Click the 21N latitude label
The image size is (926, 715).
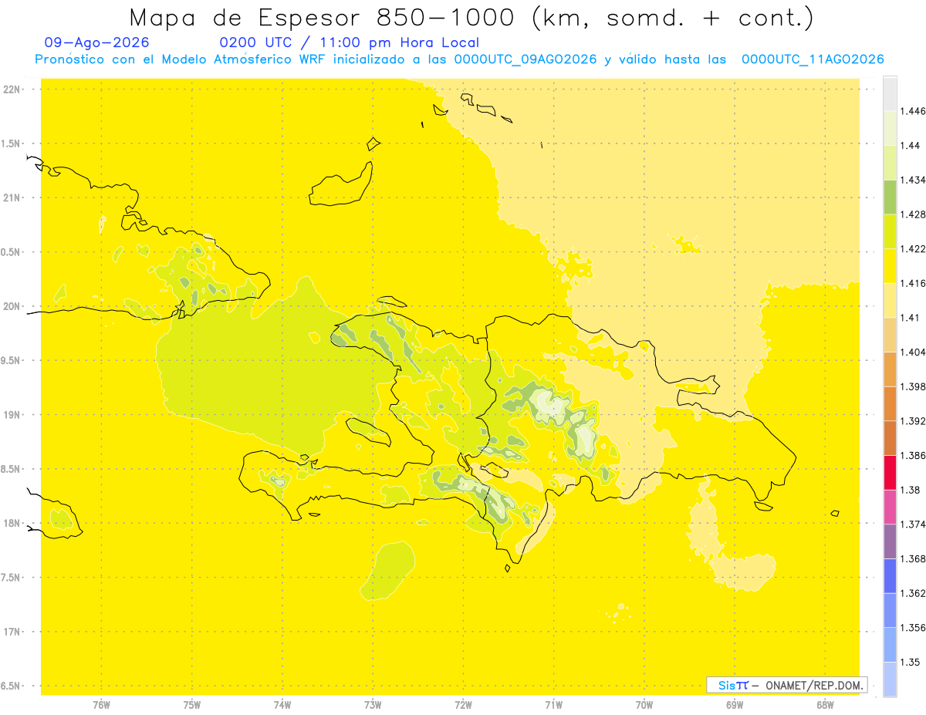tap(12, 198)
